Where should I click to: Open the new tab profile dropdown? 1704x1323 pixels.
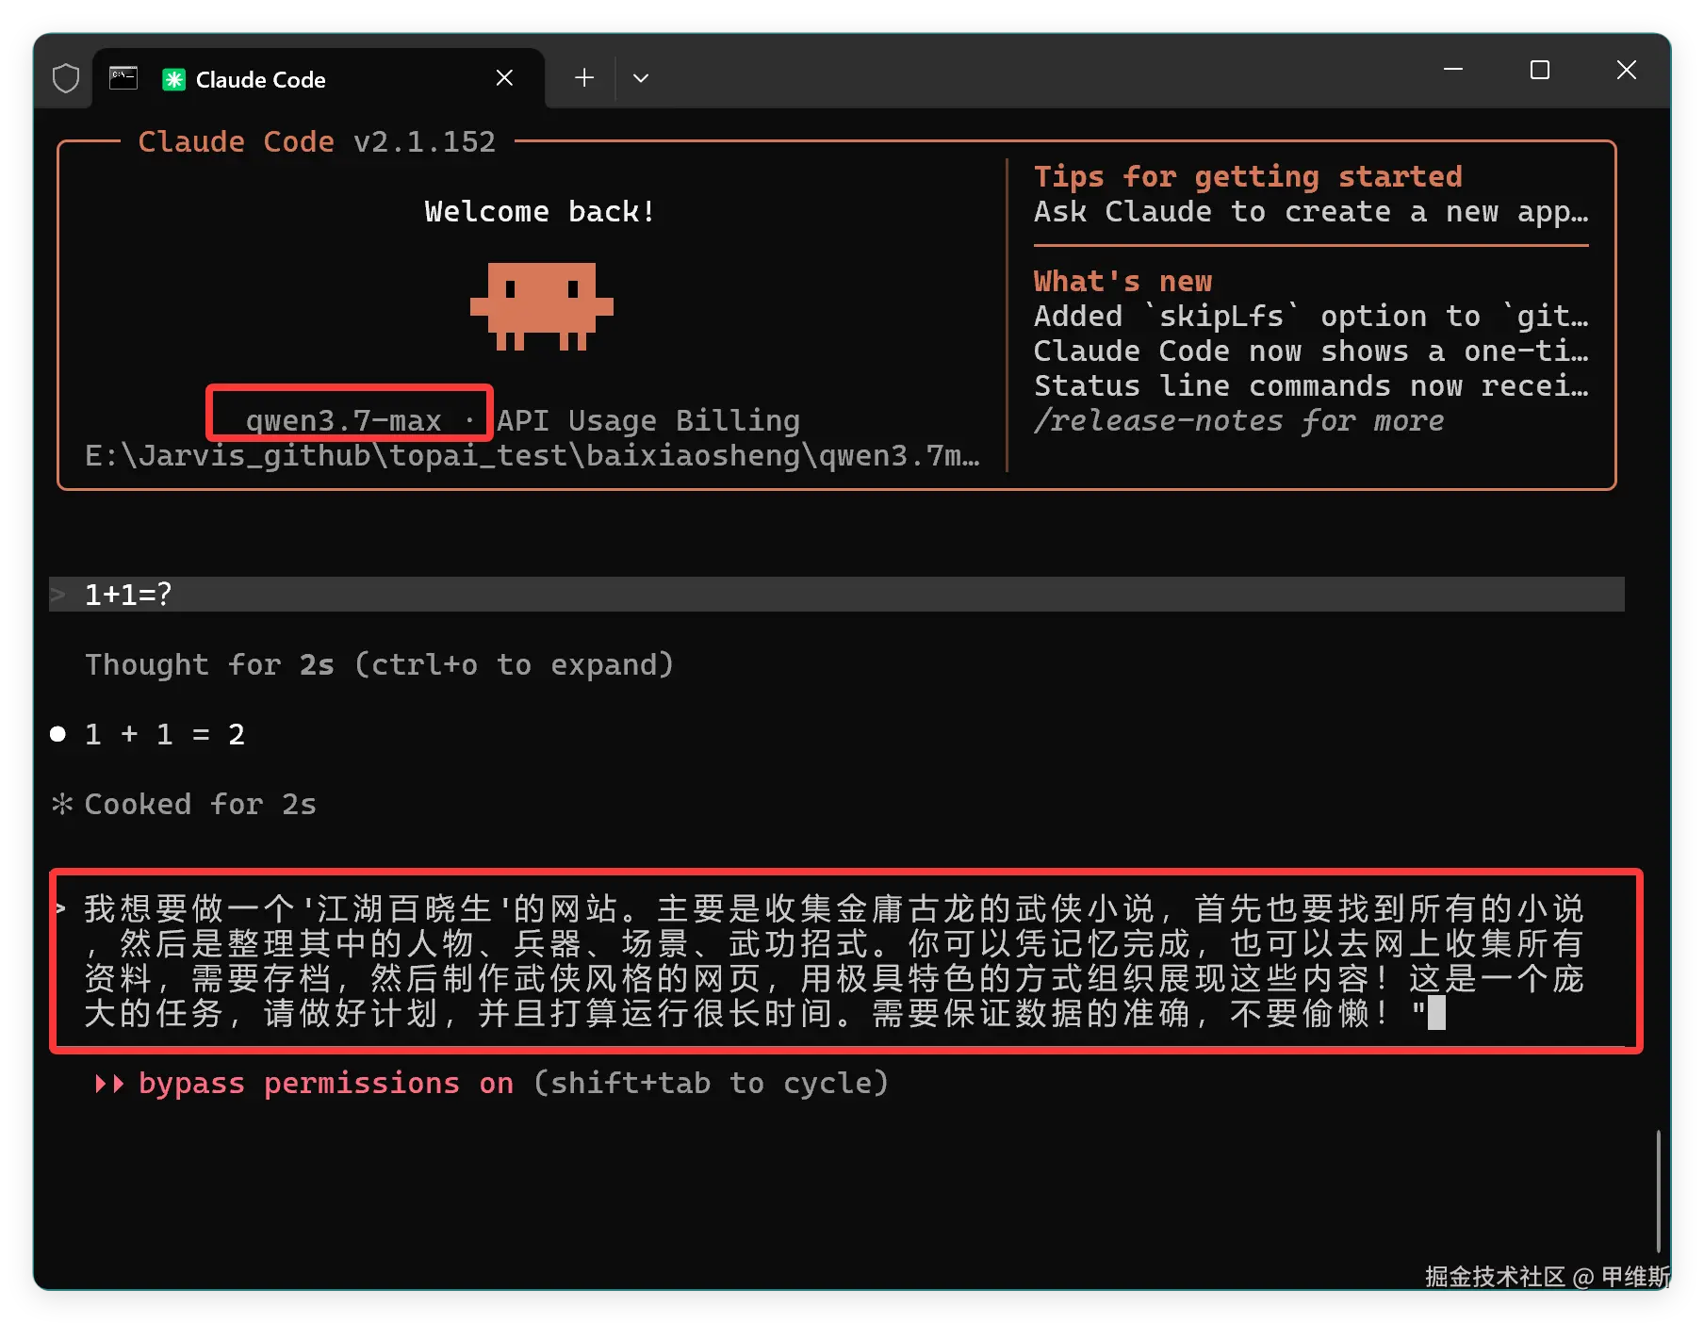(641, 78)
